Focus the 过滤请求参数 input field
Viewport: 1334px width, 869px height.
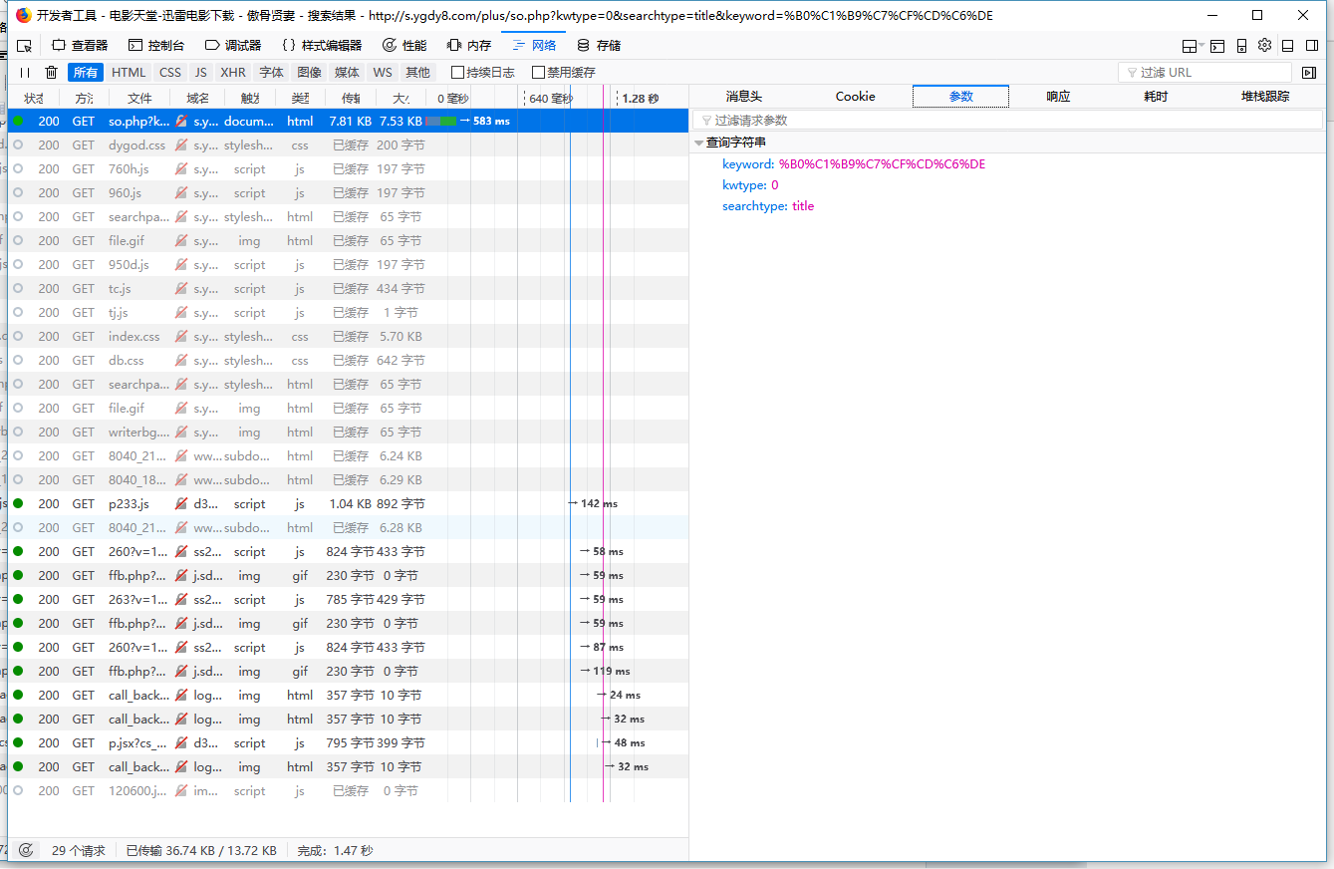click(x=1008, y=120)
